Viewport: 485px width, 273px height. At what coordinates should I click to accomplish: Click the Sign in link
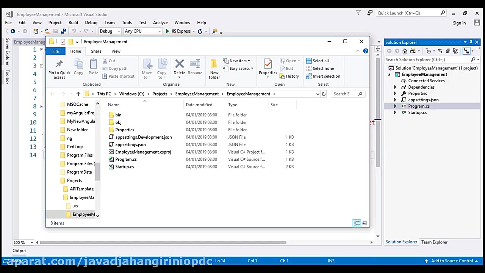click(459, 23)
